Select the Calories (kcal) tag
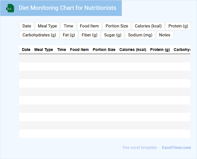This screenshot has height=159, width=197. tap(148, 26)
